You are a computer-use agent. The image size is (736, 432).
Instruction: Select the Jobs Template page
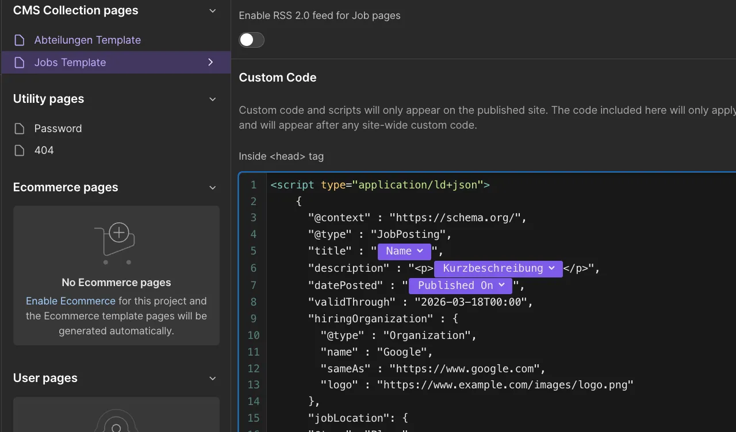(x=70, y=63)
